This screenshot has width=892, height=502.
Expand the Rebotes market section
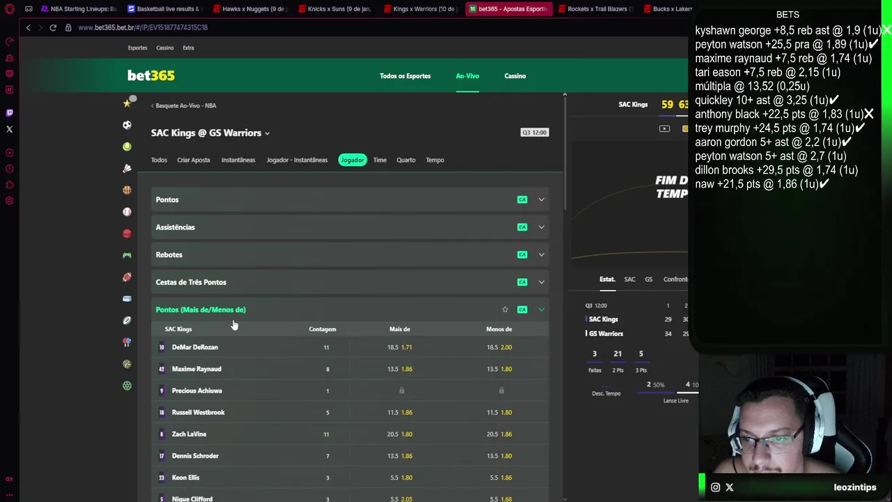[541, 254]
